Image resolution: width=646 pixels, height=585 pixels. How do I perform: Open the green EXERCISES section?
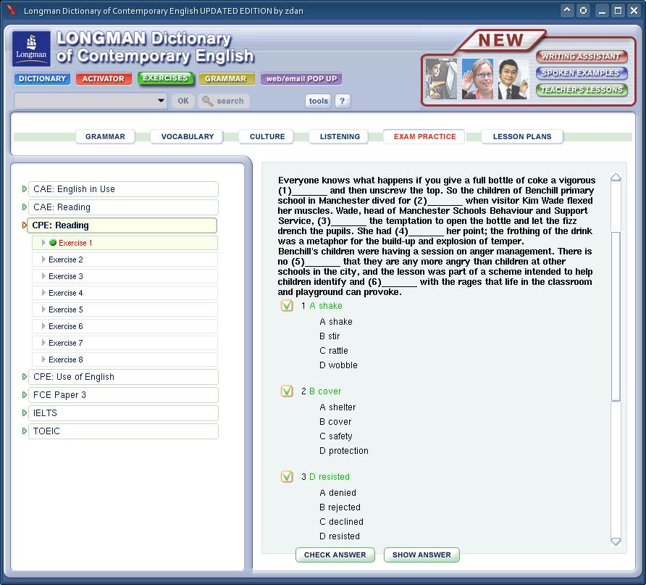click(x=165, y=78)
